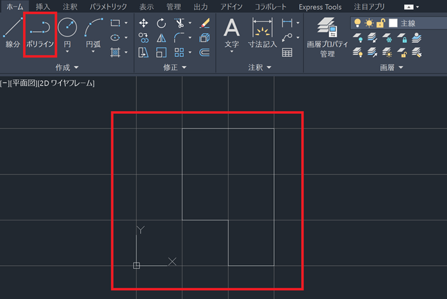Toggle 主線 layer lock padlock
Viewport: 447px width, 299px height.
[x=381, y=23]
